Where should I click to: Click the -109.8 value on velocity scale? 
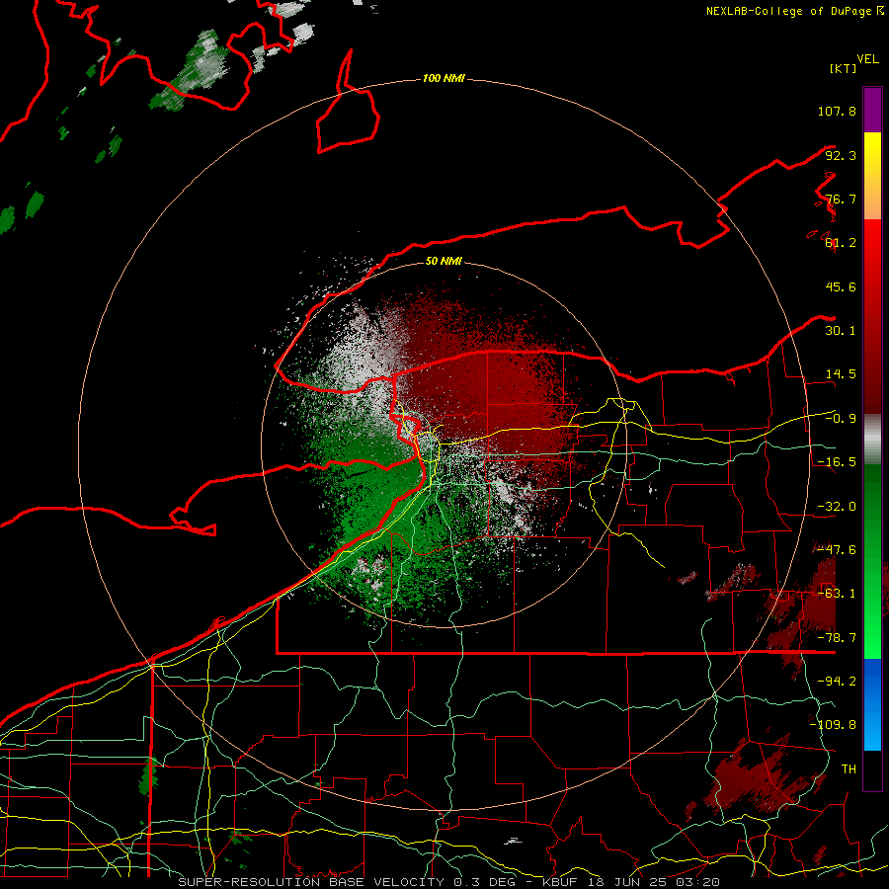coord(833,725)
